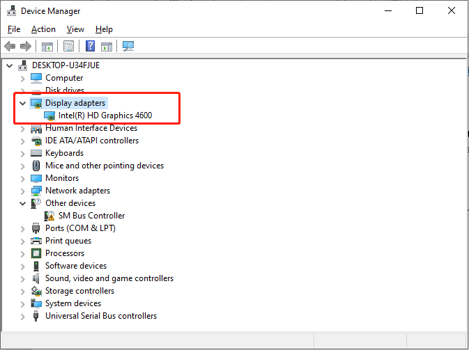Select the Print queues category
This screenshot has height=350, width=469.
pyautogui.click(x=68, y=241)
